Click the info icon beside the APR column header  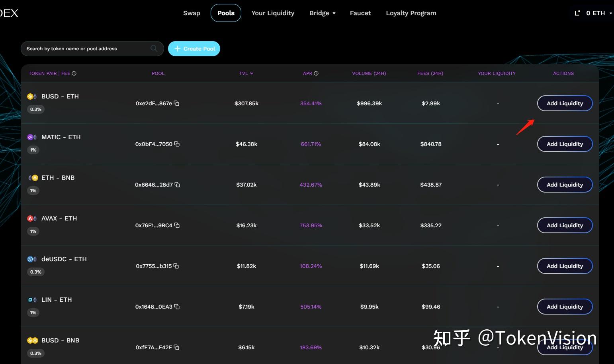click(317, 73)
